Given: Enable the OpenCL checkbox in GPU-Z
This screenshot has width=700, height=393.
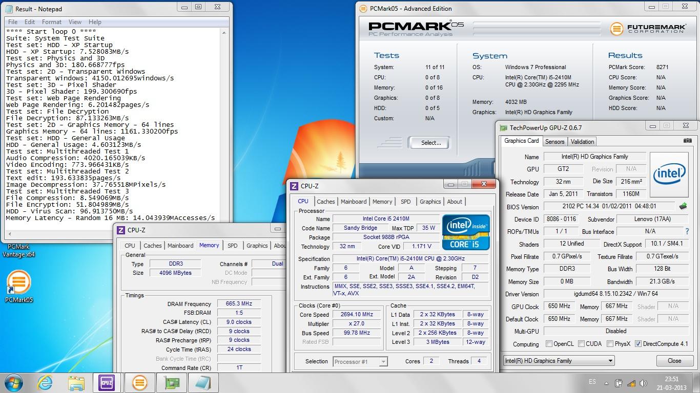Looking at the screenshot, I should 549,344.
